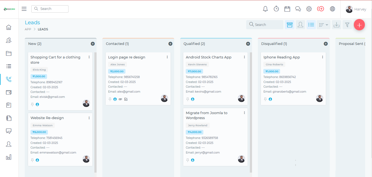
Task: Click the red add lead plus button
Action: (359, 25)
